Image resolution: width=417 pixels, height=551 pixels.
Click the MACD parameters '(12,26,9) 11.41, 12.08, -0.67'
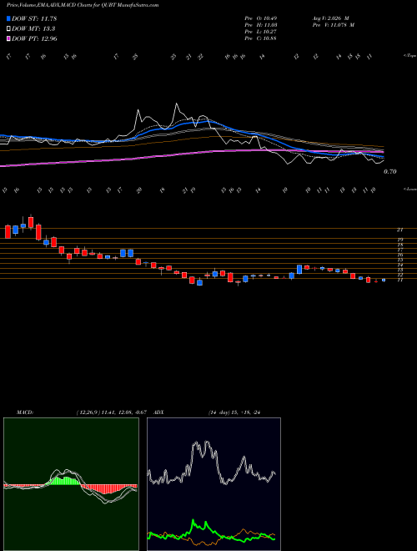point(111,412)
